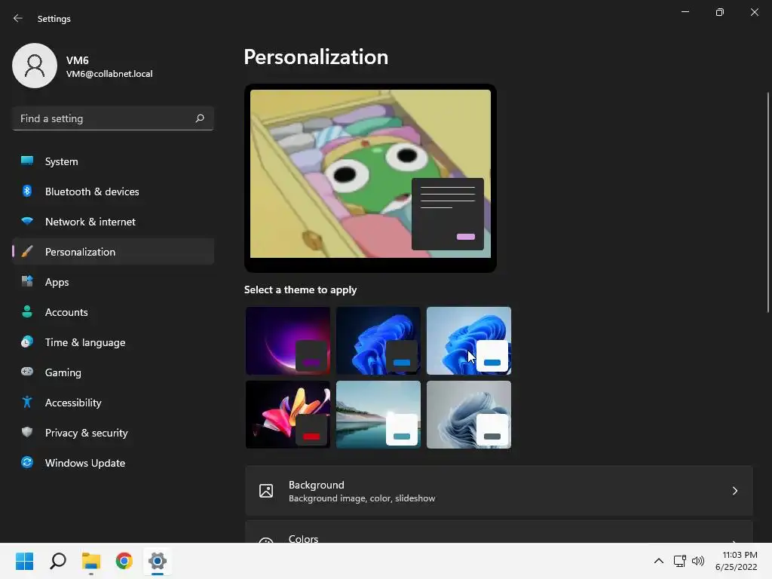Launch Google Chrome from taskbar
This screenshot has width=772, height=579.
click(x=124, y=561)
